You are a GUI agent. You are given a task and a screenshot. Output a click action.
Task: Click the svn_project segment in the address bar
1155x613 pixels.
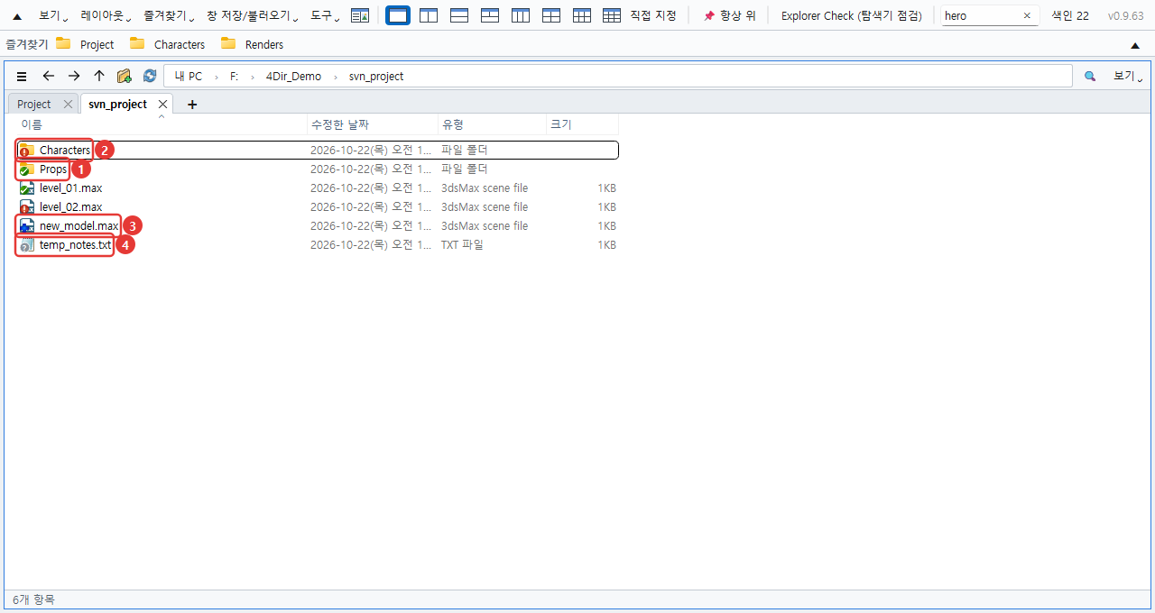click(x=376, y=77)
